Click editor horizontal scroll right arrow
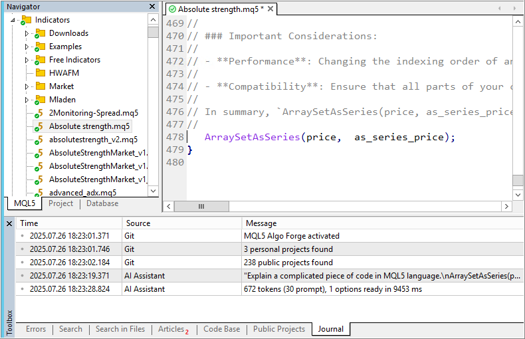 (x=506, y=206)
